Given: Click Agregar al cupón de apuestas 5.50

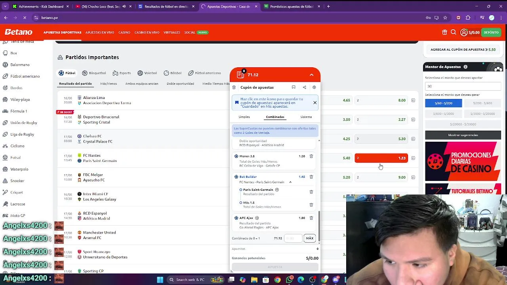Looking at the screenshot, I should tap(463, 50).
